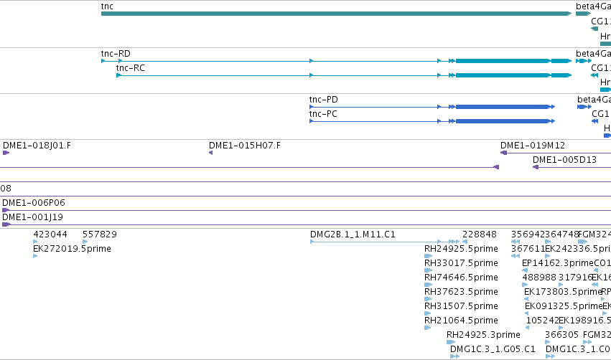
Task: Click the RH33017.5prime arrow glyph
Action: coord(428,270)
